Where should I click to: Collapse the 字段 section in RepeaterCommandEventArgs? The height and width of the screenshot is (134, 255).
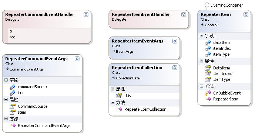tap(6, 80)
